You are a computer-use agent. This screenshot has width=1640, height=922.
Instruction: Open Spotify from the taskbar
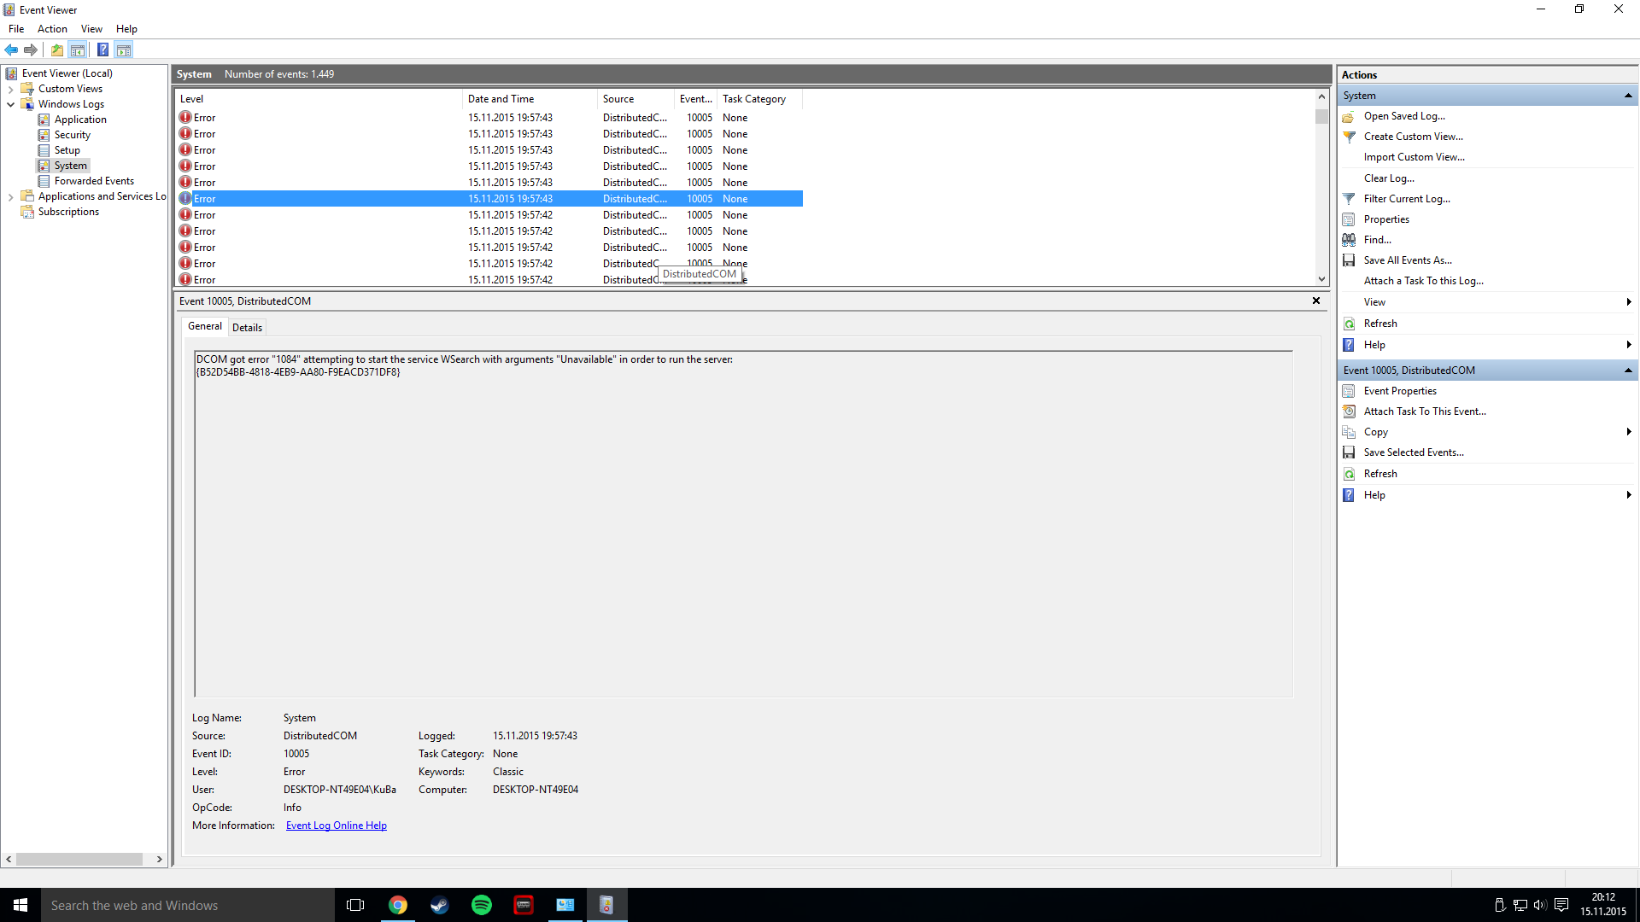point(481,905)
